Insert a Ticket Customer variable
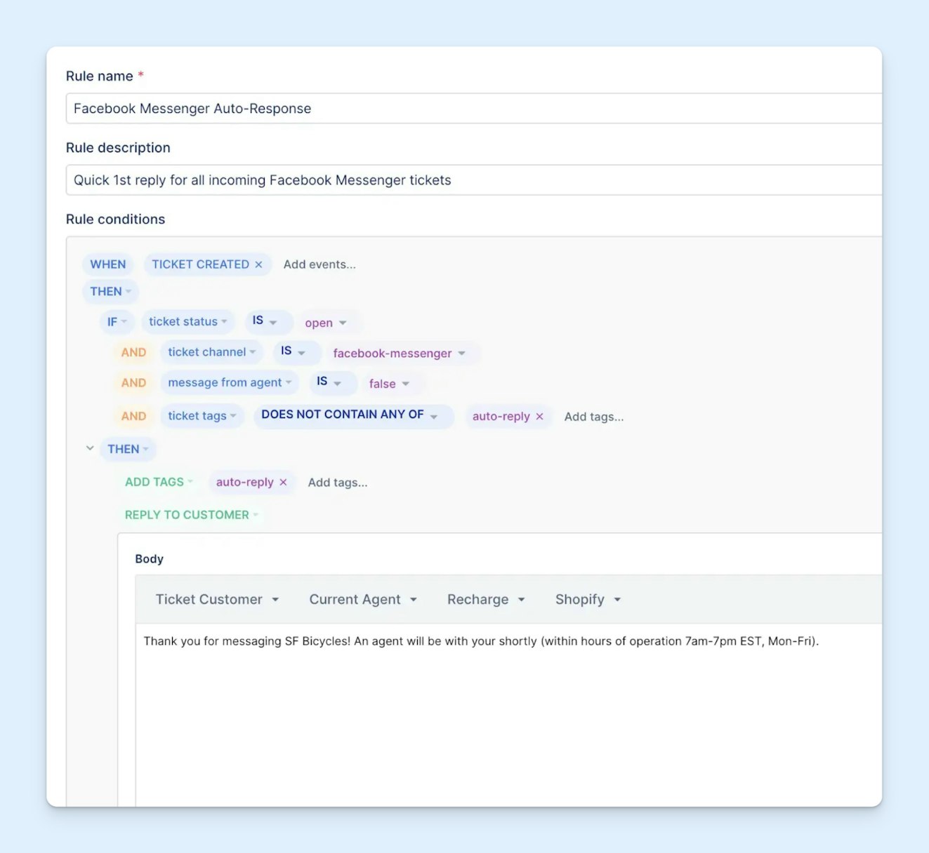 [x=217, y=599]
